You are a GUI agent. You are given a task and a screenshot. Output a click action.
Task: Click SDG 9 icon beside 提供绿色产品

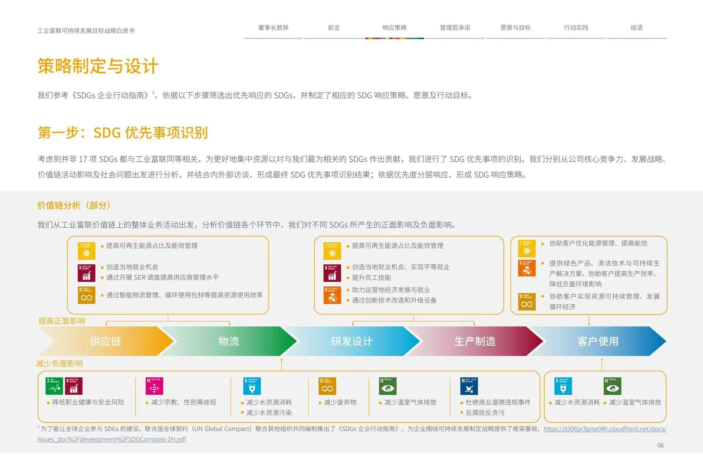point(527,268)
